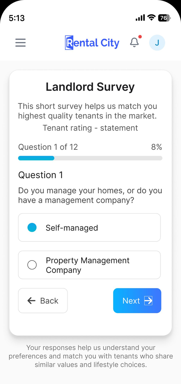Click the Landlord Survey heading
Image resolution: width=181 pixels, height=384 pixels.
click(90, 87)
